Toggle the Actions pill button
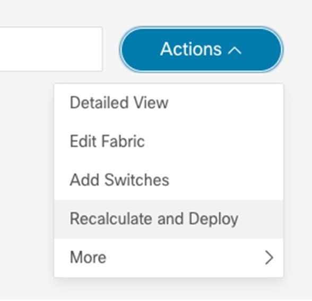The image size is (312, 301). (202, 49)
